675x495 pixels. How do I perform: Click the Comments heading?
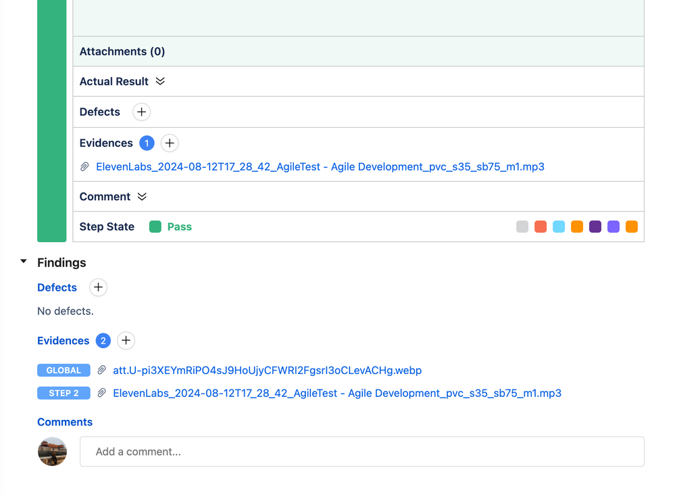pyautogui.click(x=65, y=422)
